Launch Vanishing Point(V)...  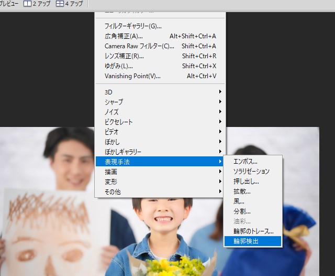160,76
